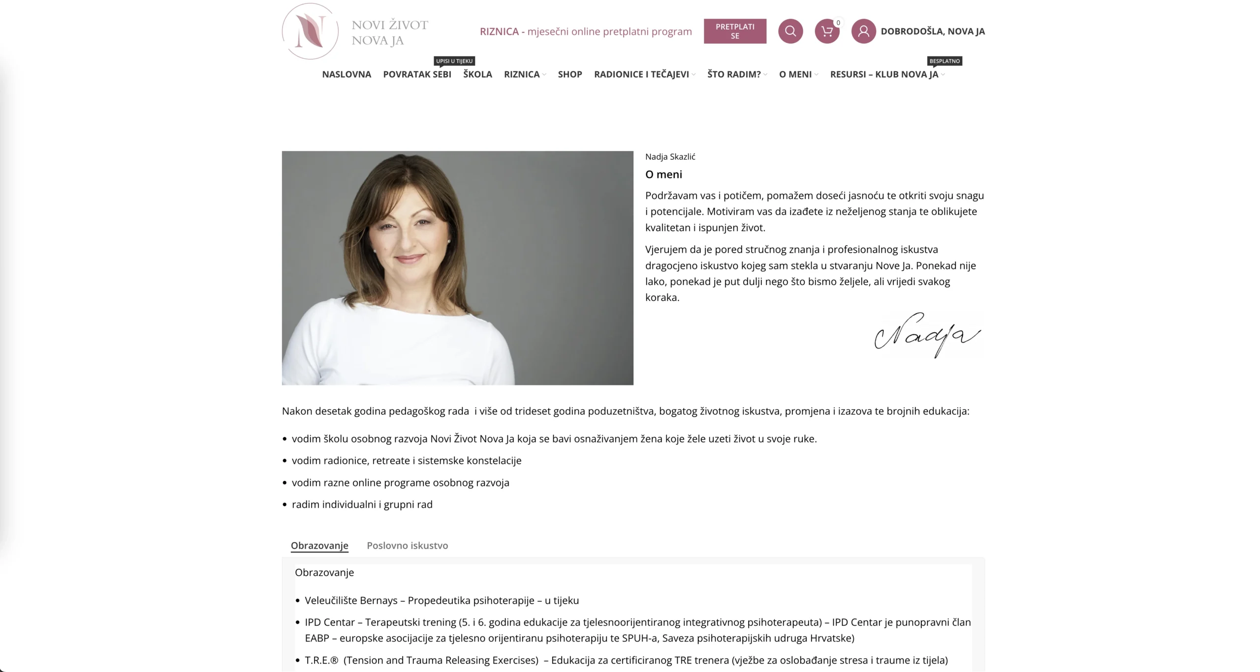Switch to the Poslovno iskustvo tab
Viewport: 1260px width, 672px height.
click(407, 545)
